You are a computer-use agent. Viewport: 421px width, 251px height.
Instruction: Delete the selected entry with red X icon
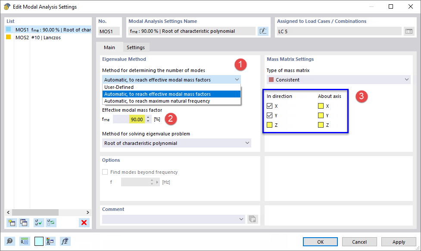(x=84, y=223)
